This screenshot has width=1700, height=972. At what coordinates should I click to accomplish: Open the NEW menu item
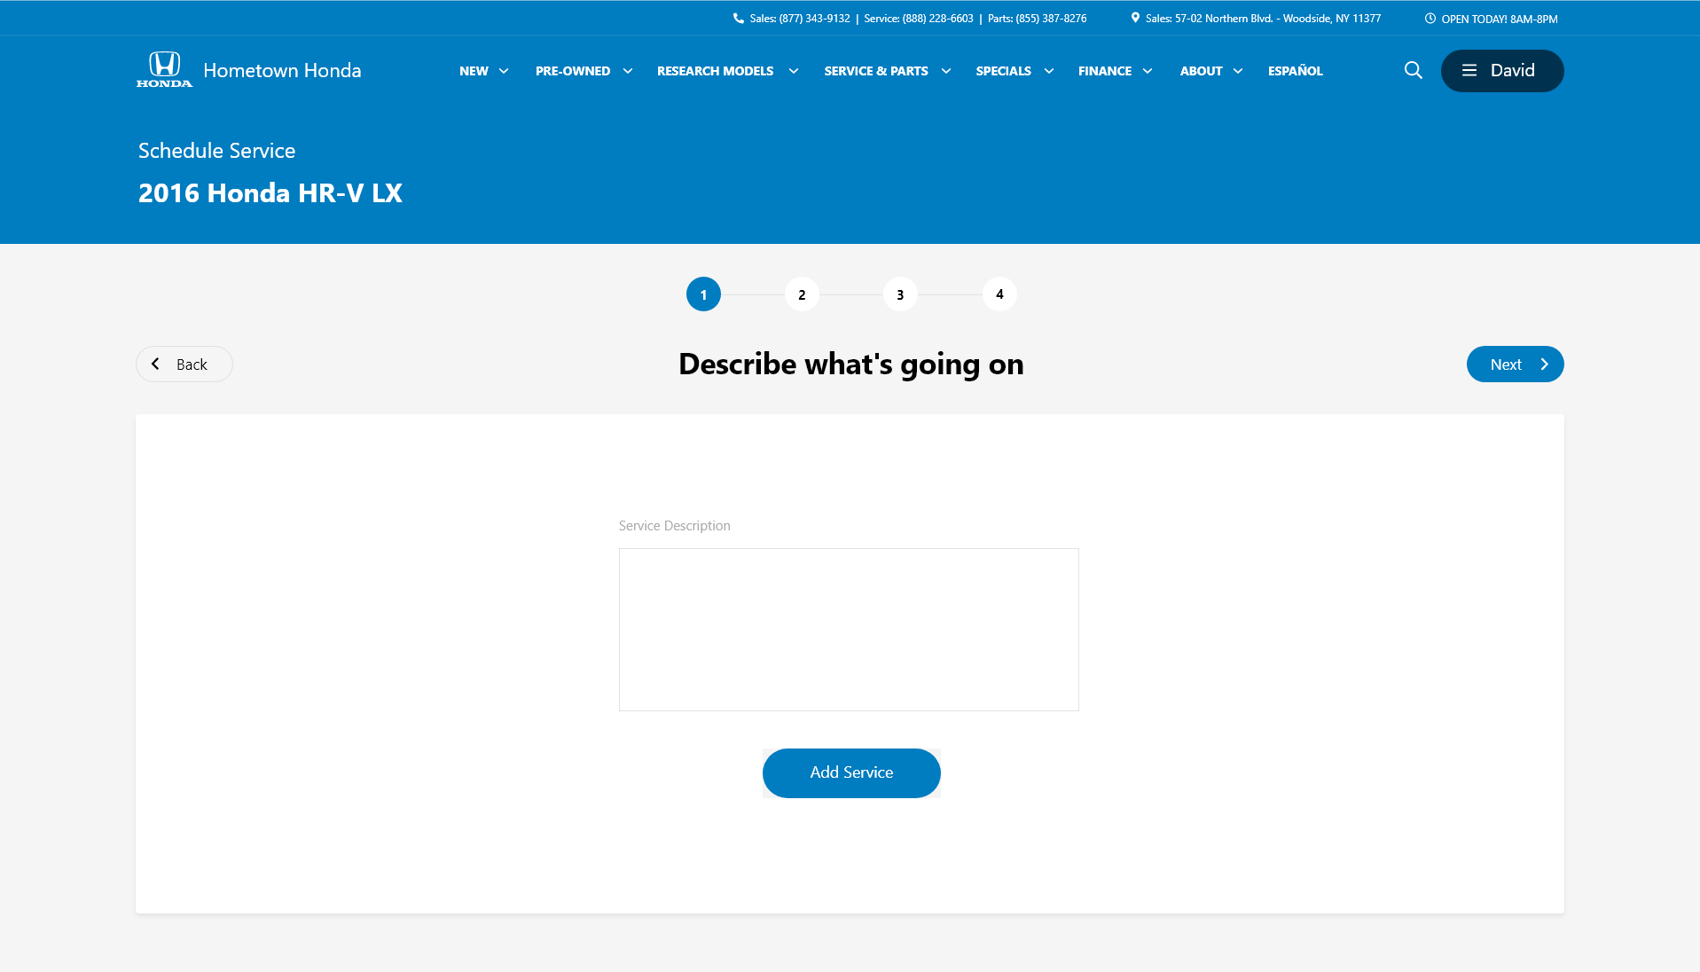474,71
